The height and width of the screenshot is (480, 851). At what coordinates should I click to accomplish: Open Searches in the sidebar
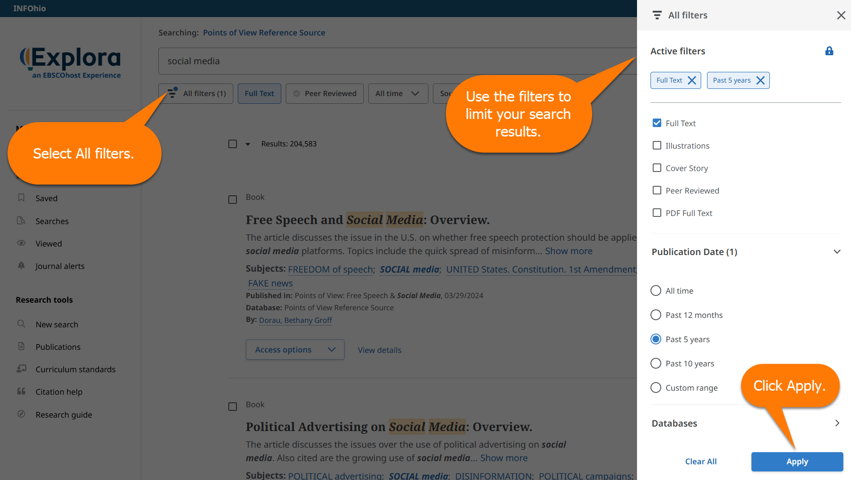point(52,221)
